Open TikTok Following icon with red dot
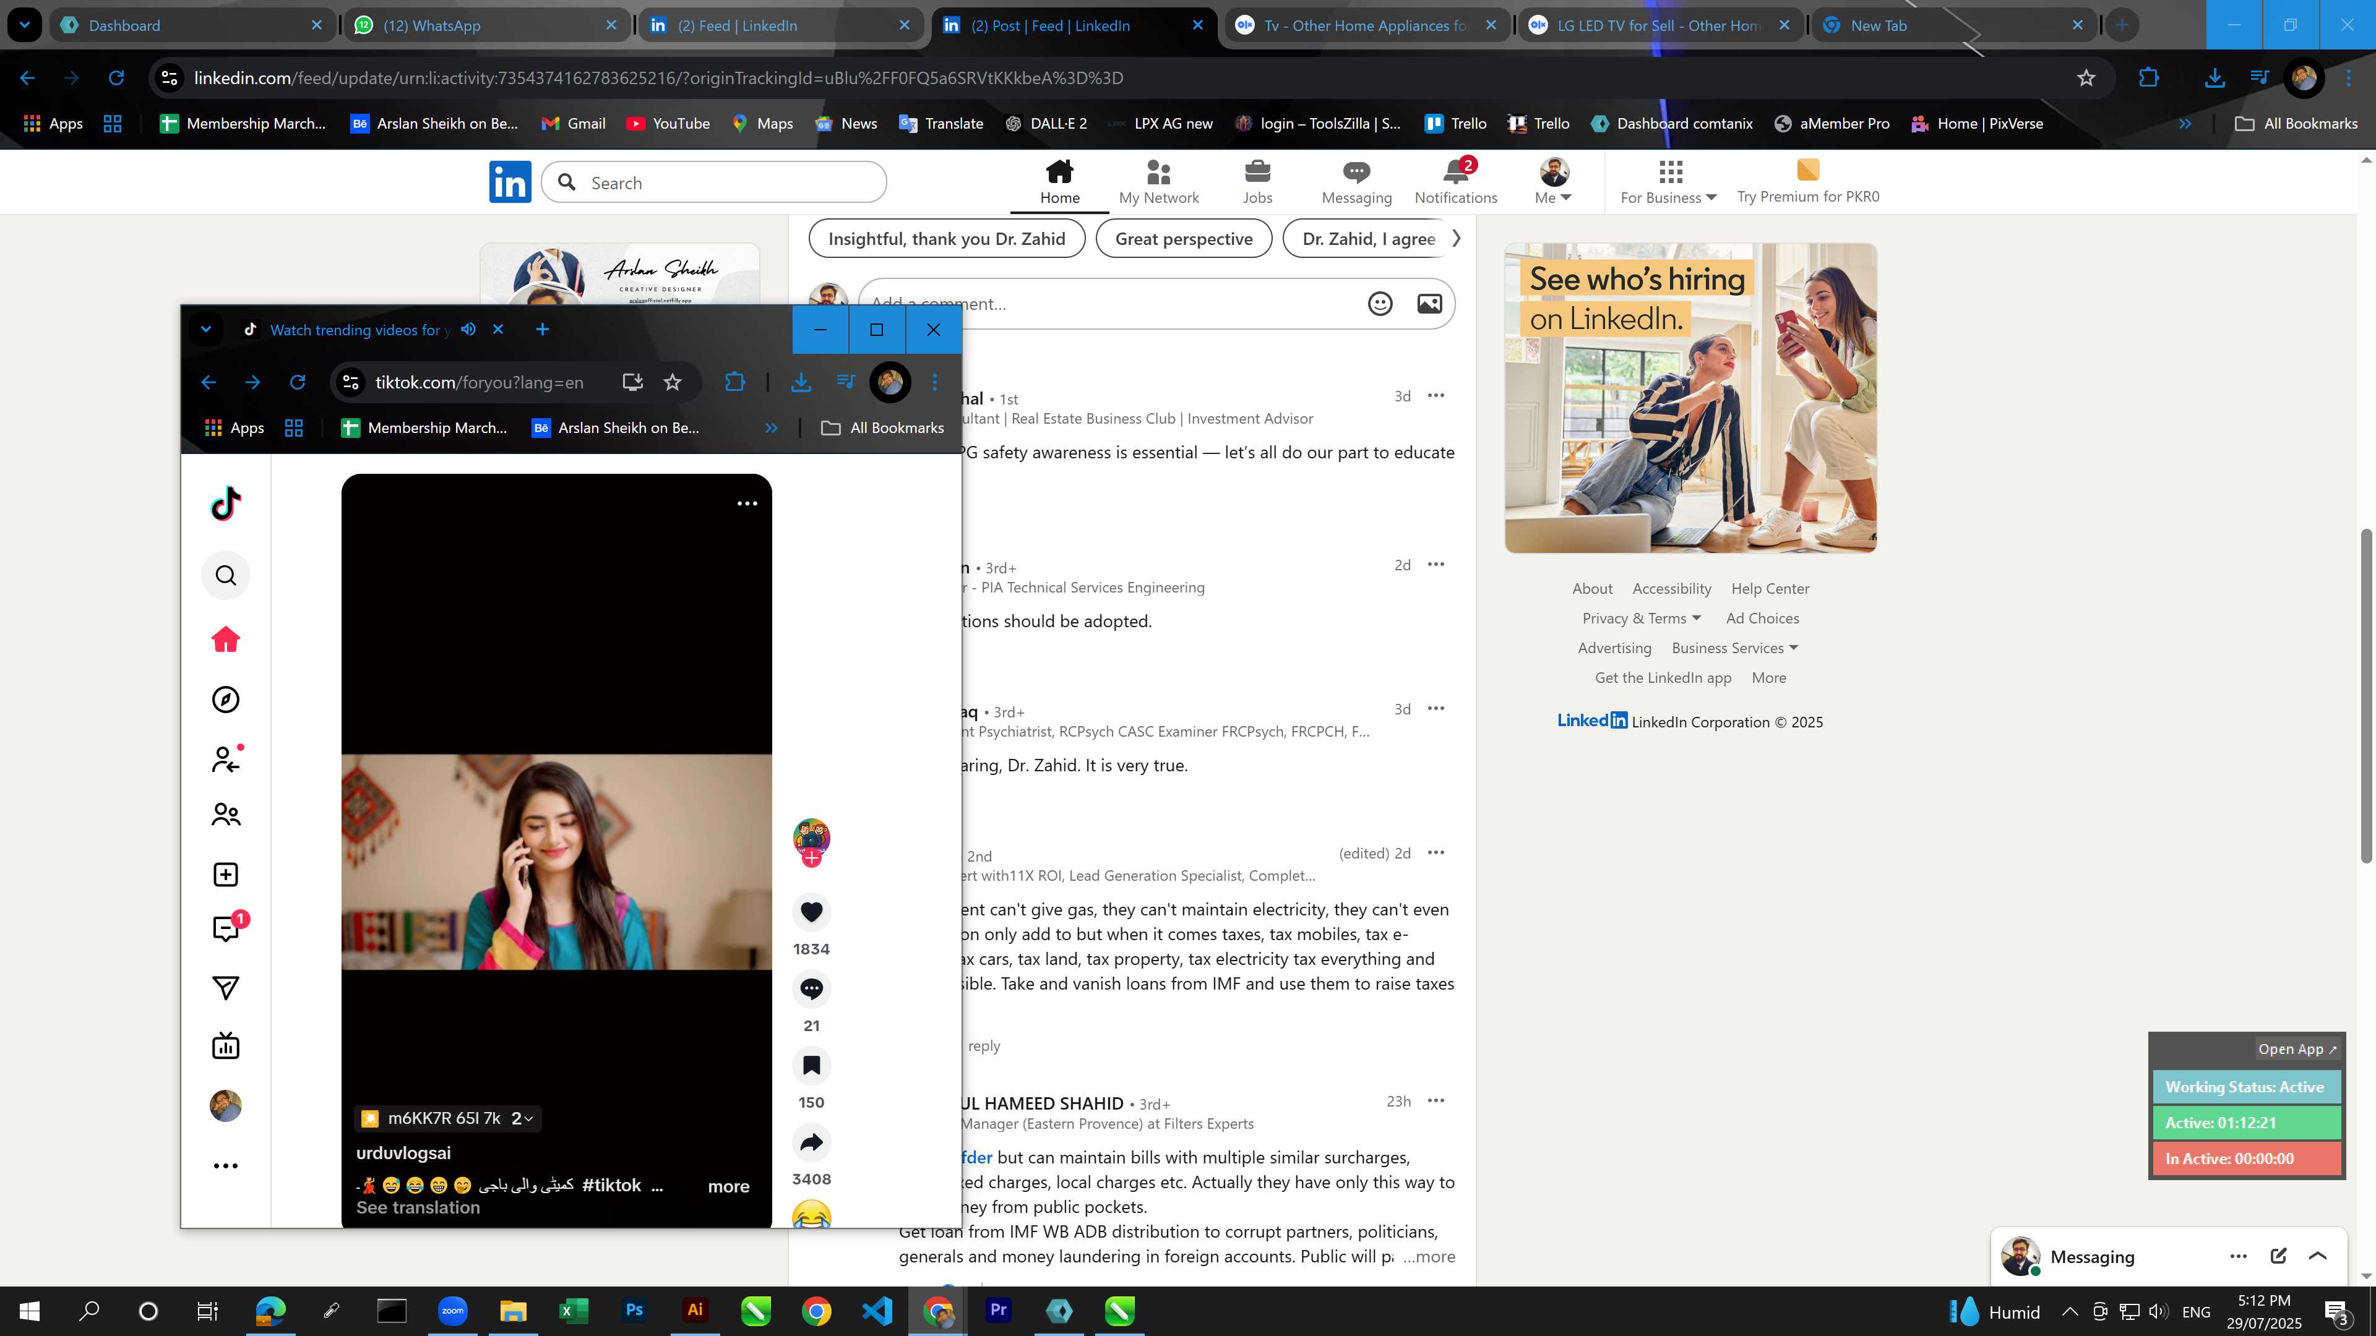 pyautogui.click(x=226, y=759)
